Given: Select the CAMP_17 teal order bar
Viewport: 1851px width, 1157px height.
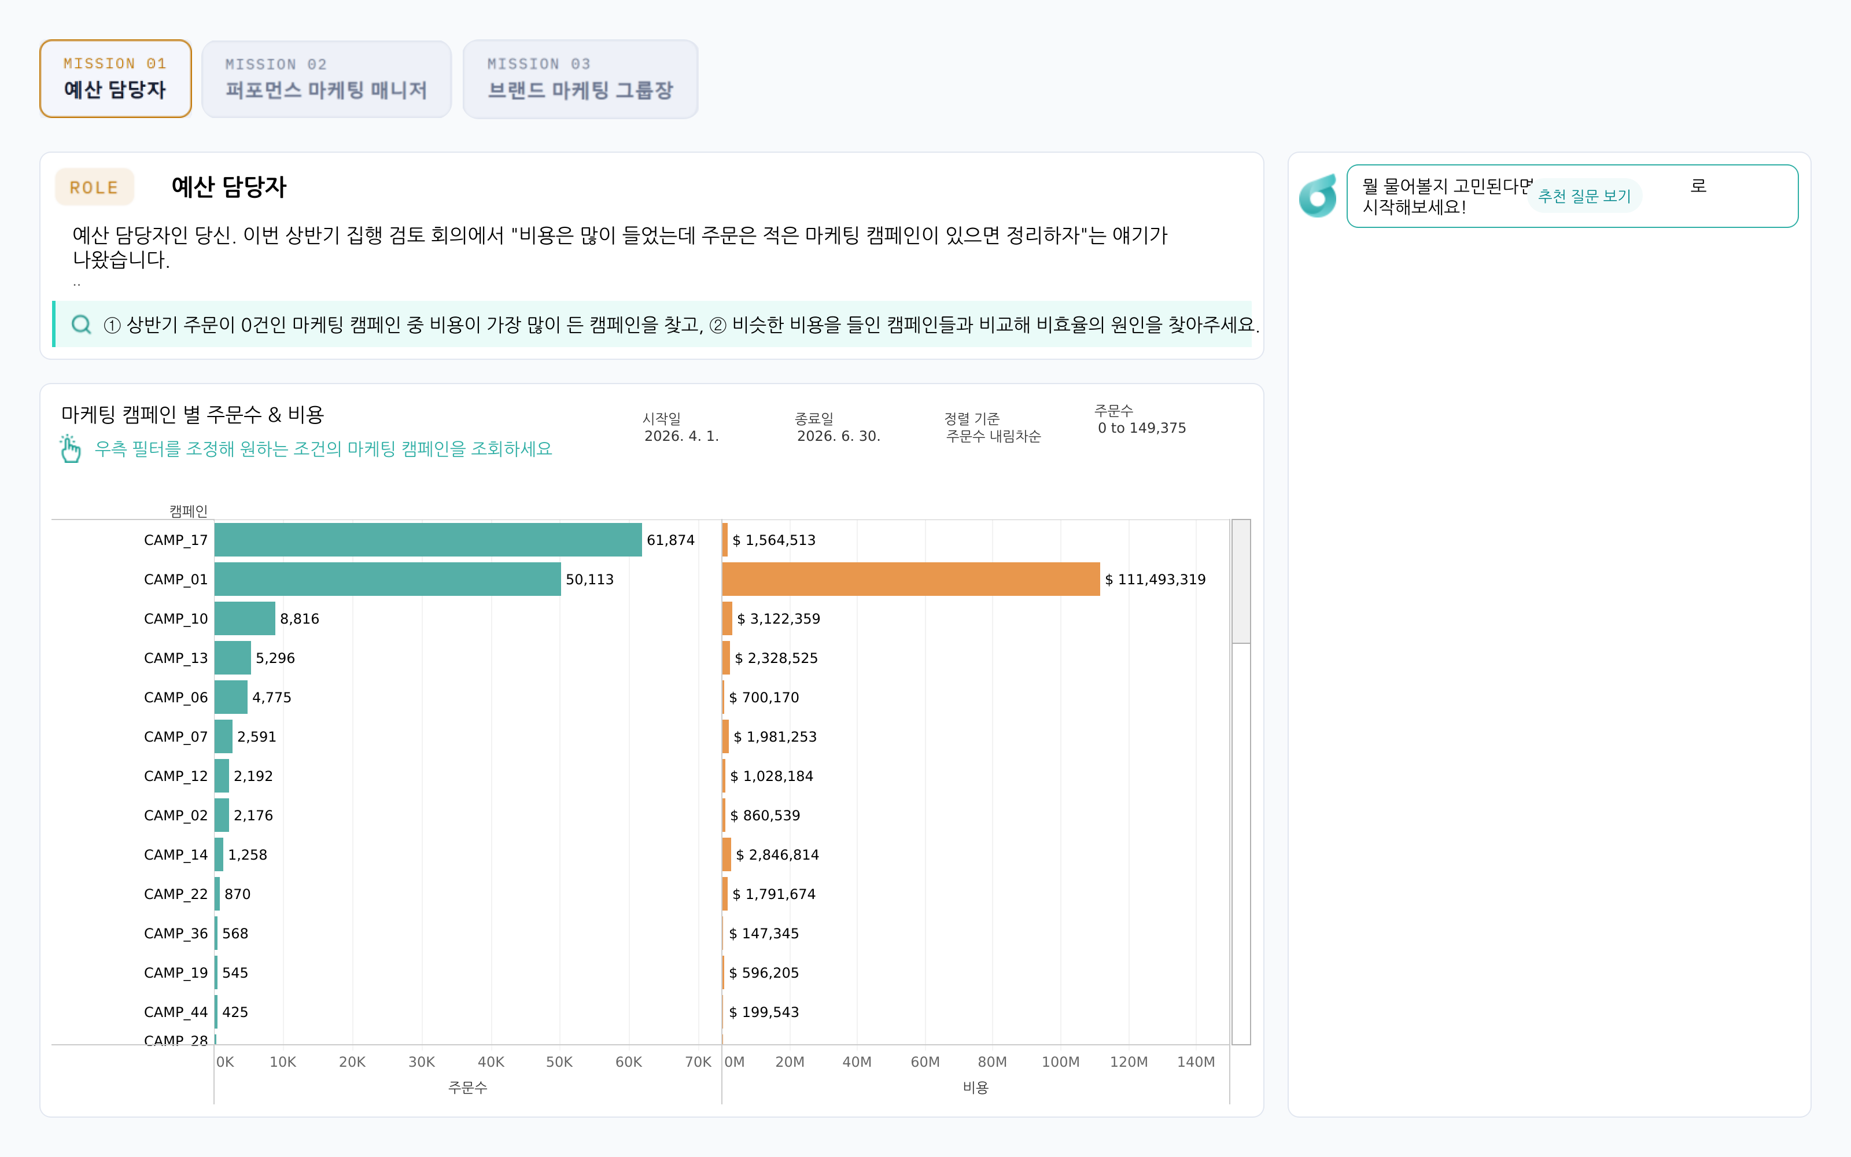Looking at the screenshot, I should point(428,540).
